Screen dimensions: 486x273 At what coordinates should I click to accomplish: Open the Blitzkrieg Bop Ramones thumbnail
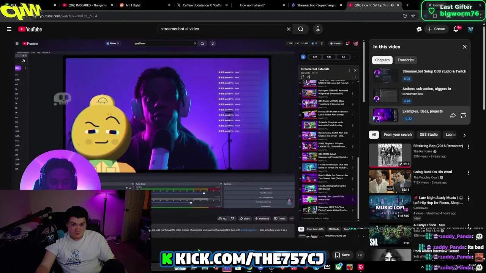[x=390, y=155]
